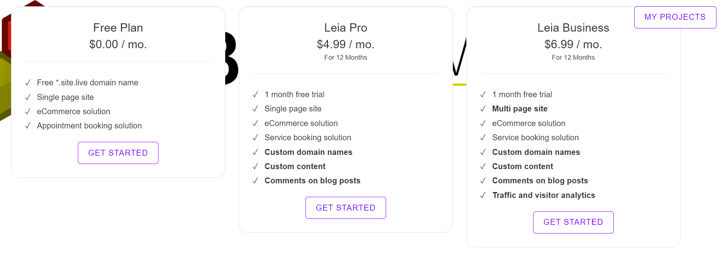This screenshot has height=258, width=722.
Task: Click checkmark next to Traffic and visitor analytics
Action: pos(483,195)
